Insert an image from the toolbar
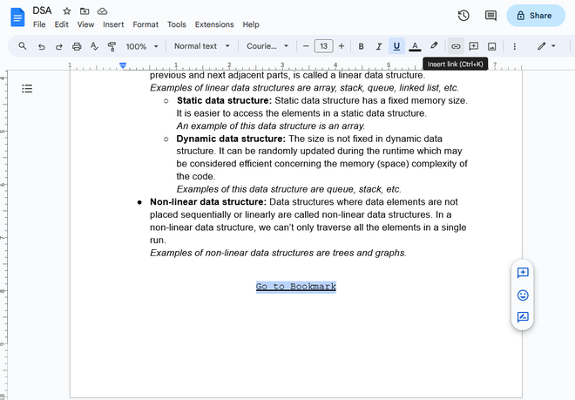Viewport: 575px width, 400px height. click(491, 46)
